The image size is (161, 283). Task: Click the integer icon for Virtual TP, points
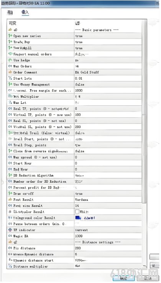pos(10,115)
